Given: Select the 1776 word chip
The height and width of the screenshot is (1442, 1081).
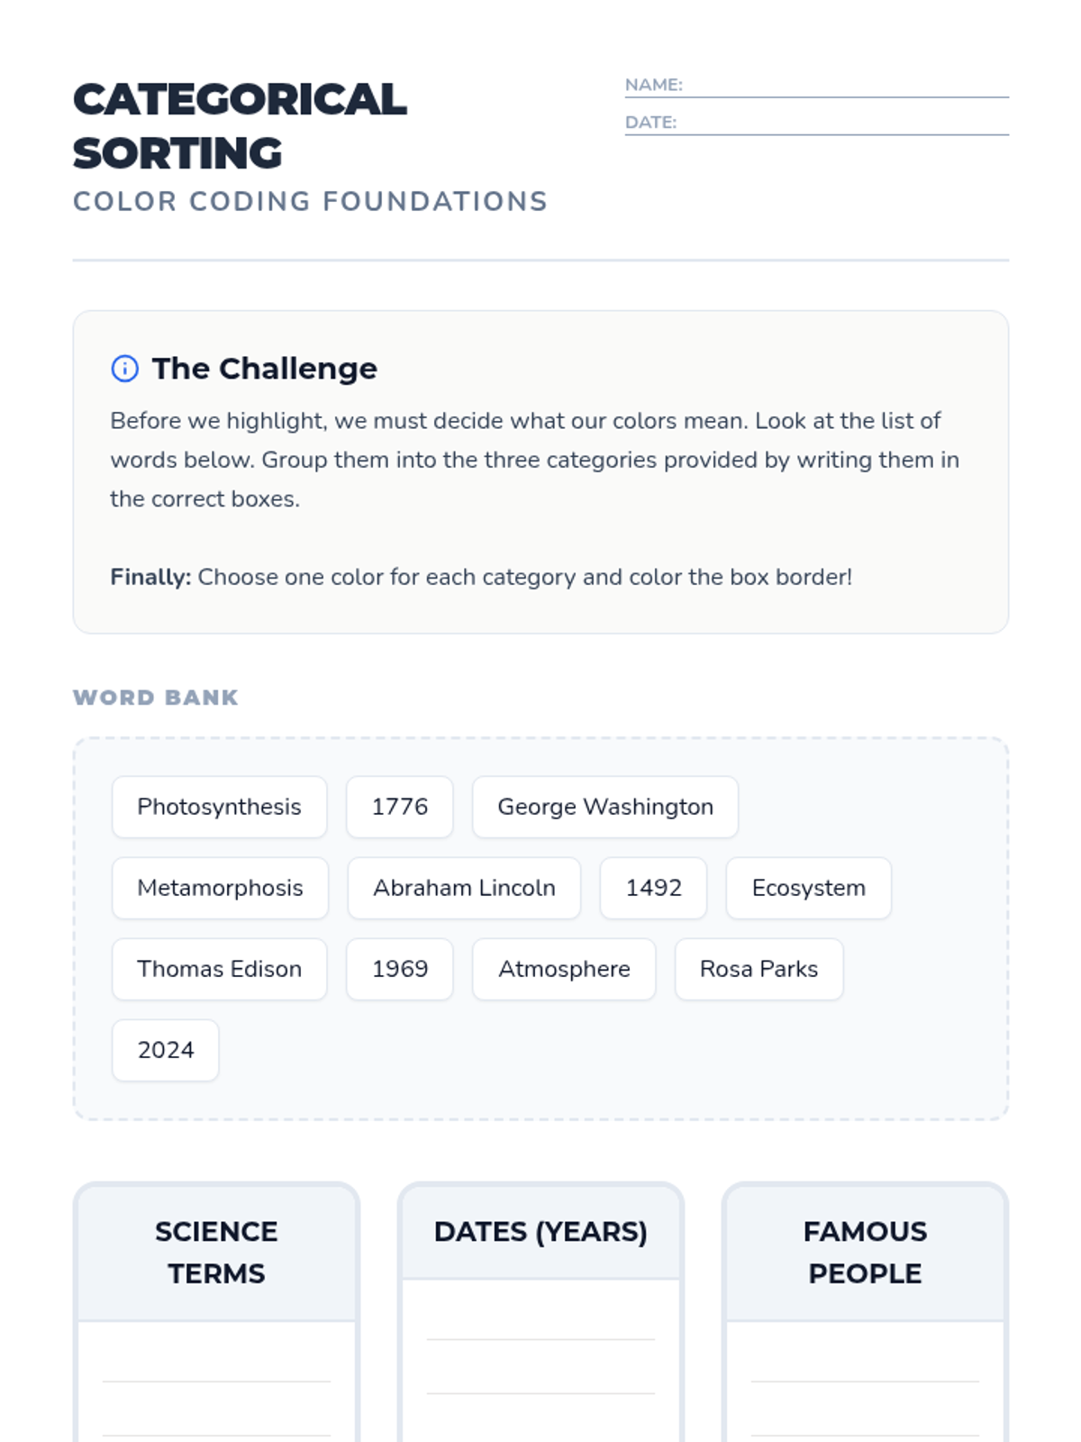Looking at the screenshot, I should (400, 807).
